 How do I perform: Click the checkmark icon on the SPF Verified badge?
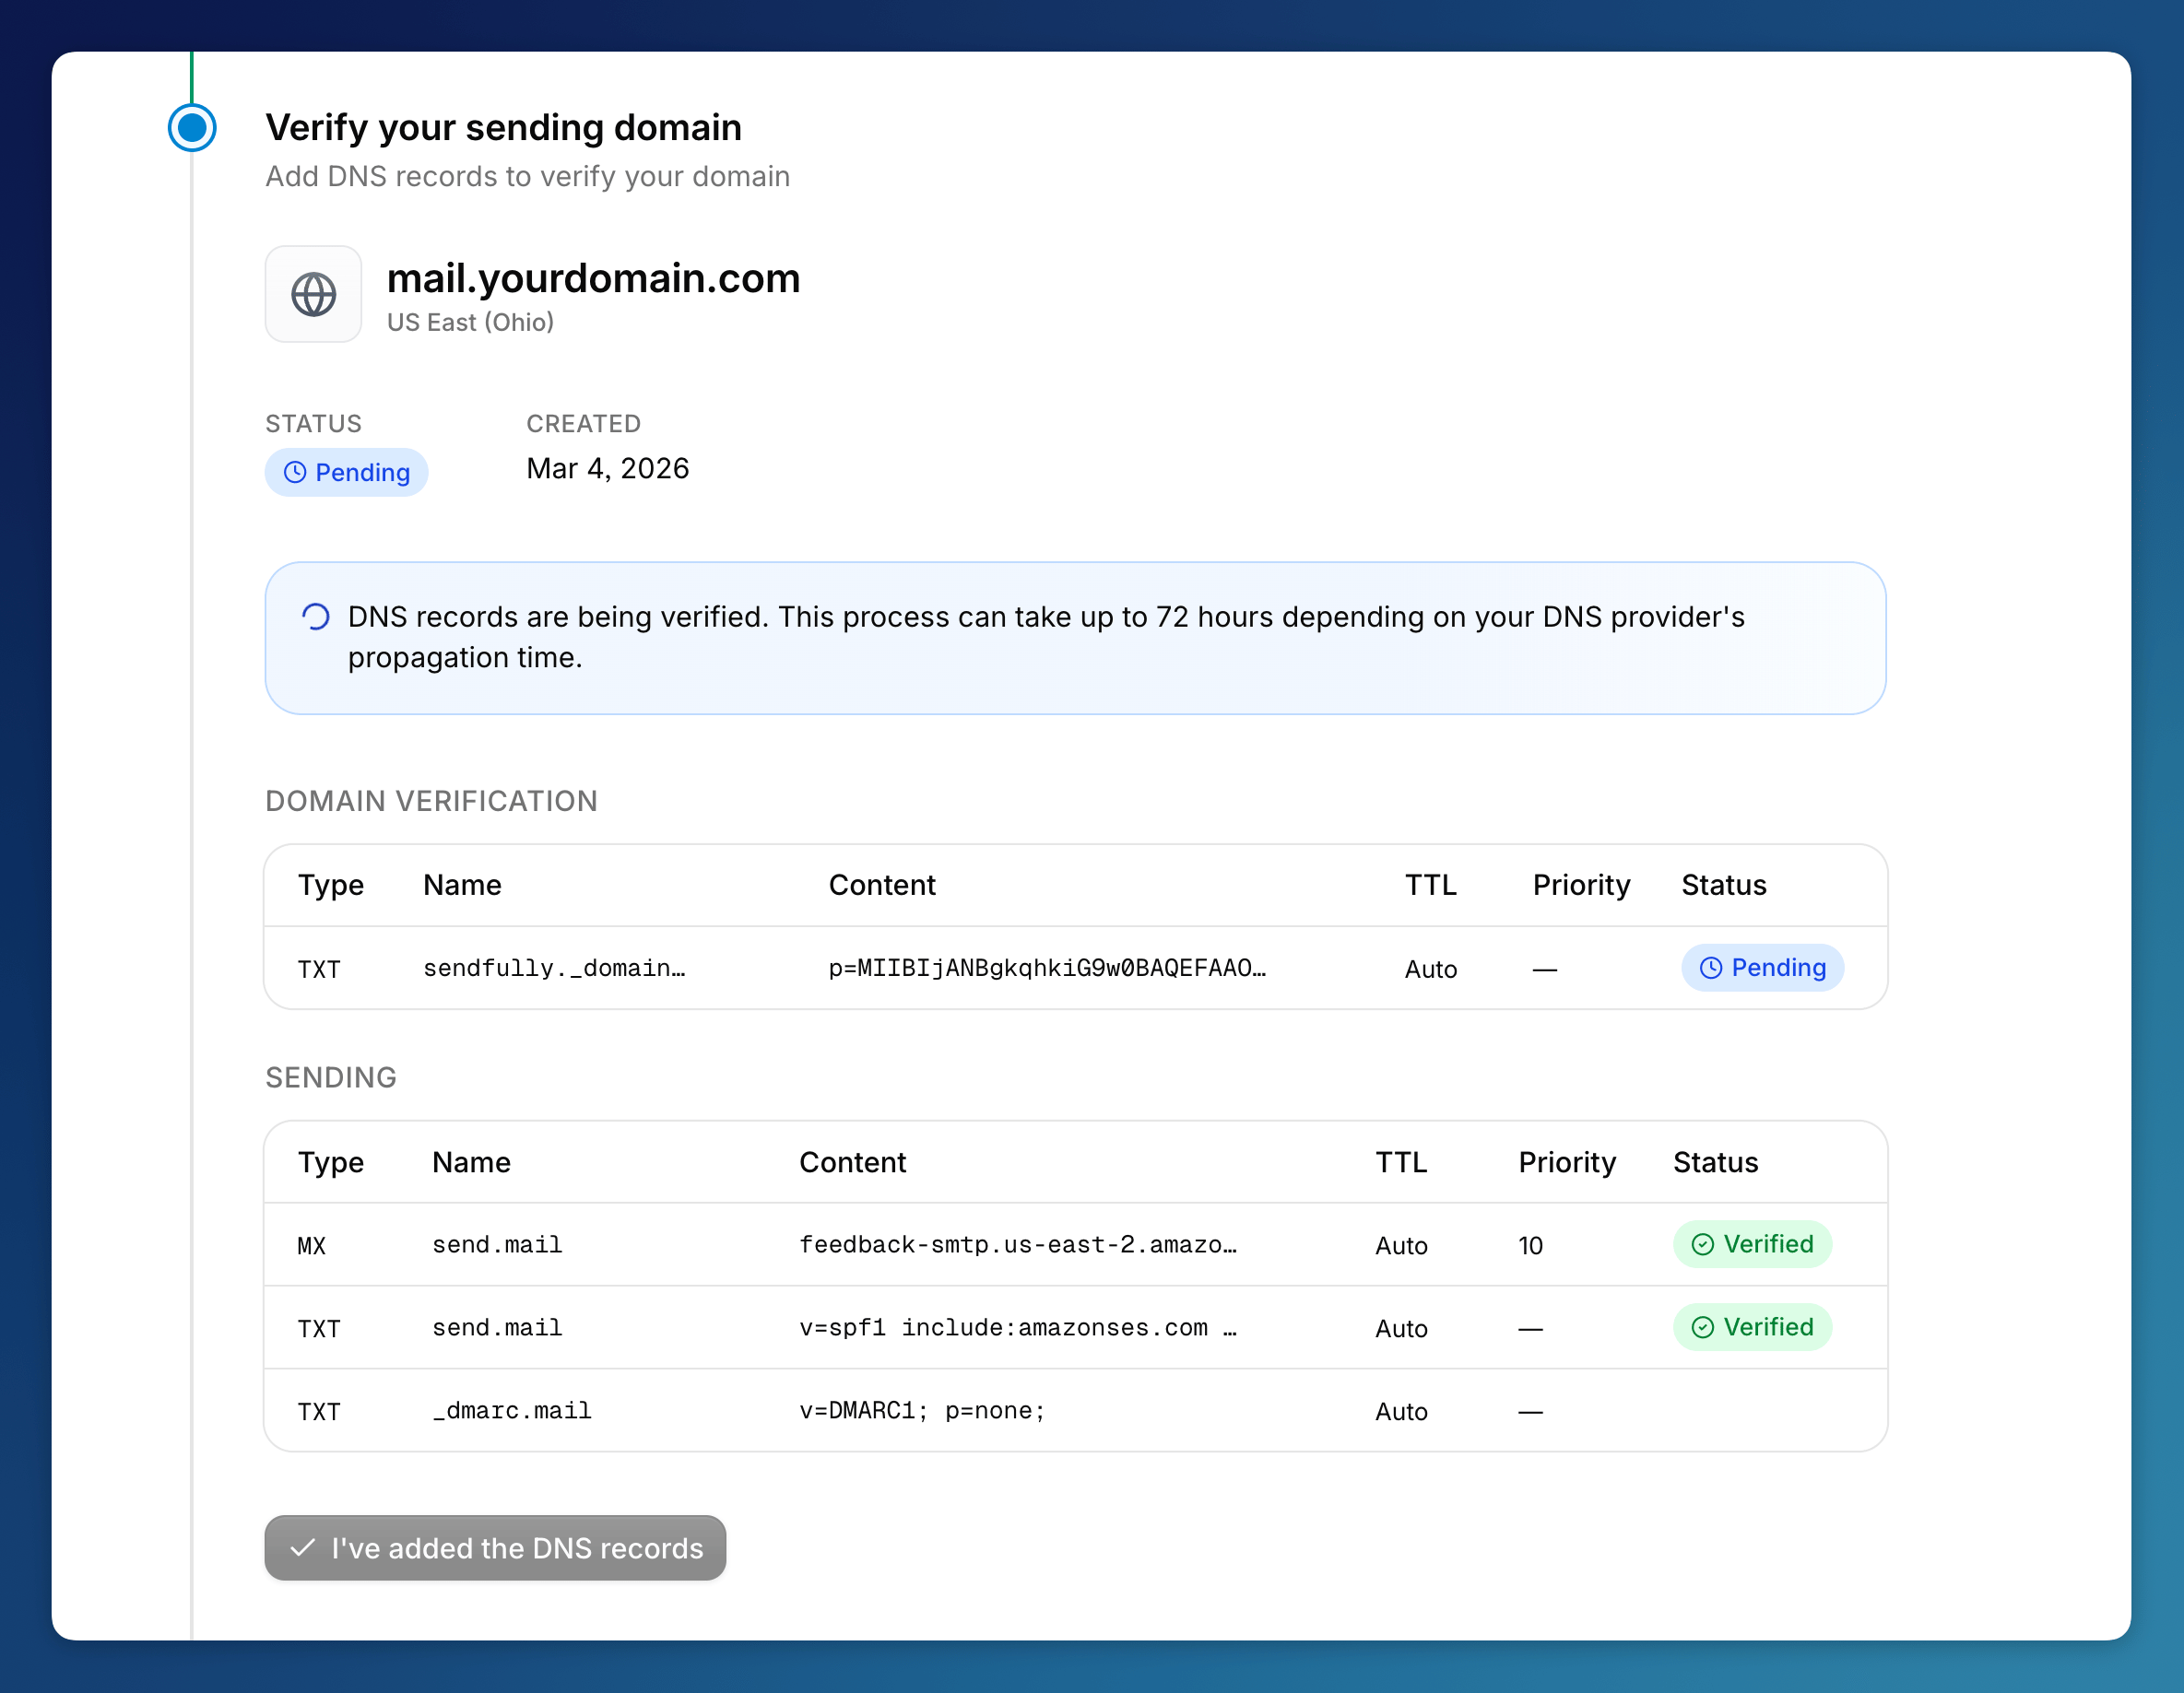(1702, 1327)
